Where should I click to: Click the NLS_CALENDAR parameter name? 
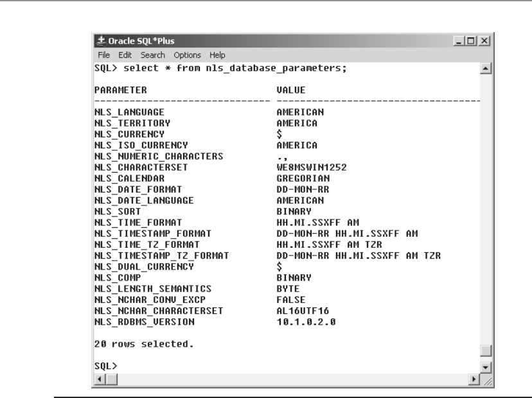click(x=129, y=178)
